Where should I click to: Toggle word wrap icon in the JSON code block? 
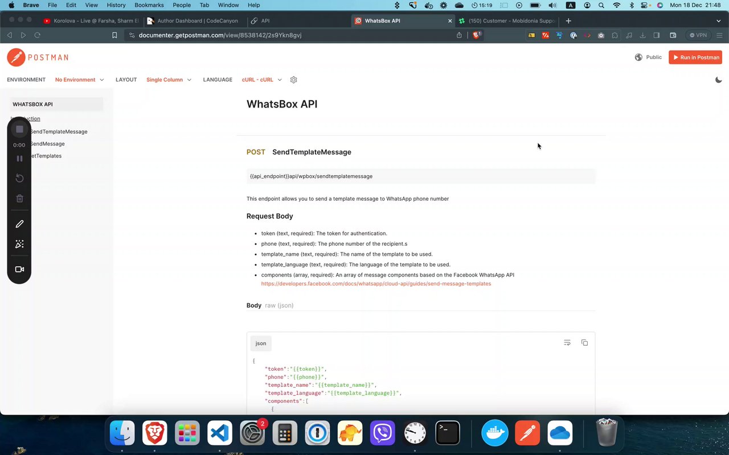pyautogui.click(x=567, y=342)
